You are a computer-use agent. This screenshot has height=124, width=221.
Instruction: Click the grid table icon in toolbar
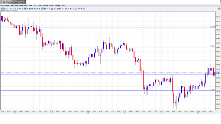43,9
